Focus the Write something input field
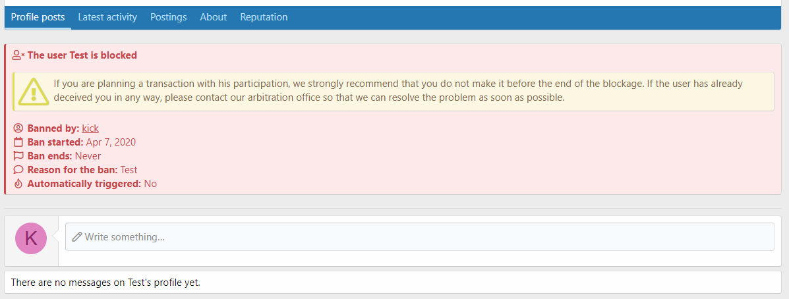This screenshot has height=299, width=789. 422,237
